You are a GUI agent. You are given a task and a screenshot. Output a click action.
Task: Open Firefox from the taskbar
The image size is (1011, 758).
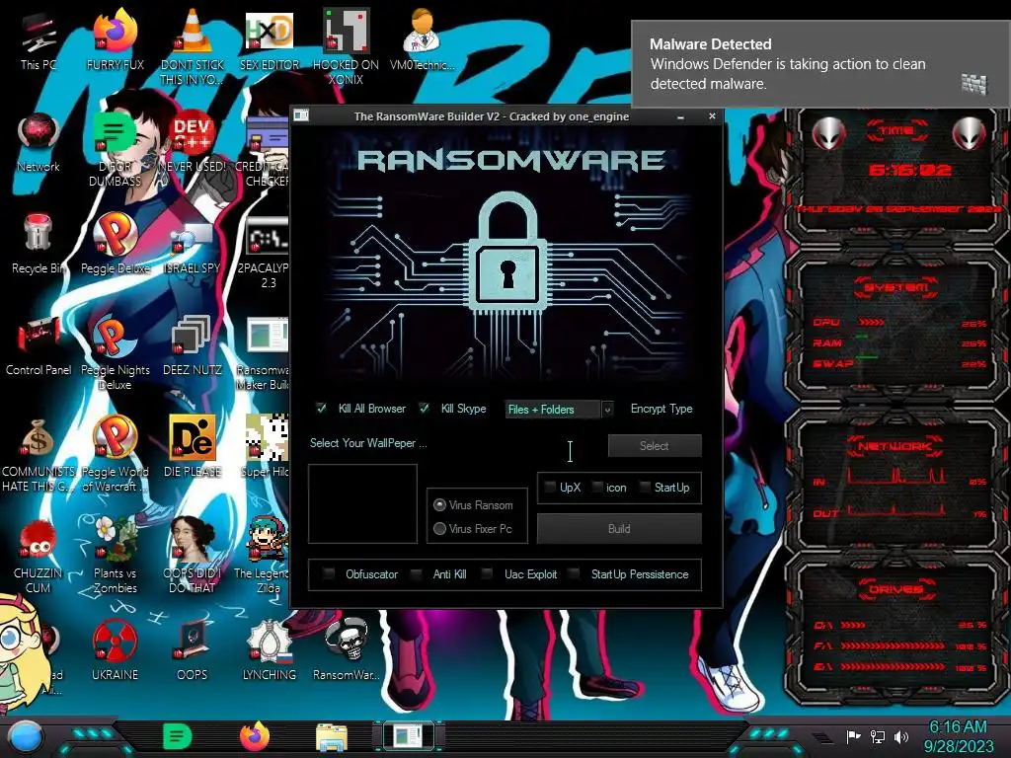255,736
